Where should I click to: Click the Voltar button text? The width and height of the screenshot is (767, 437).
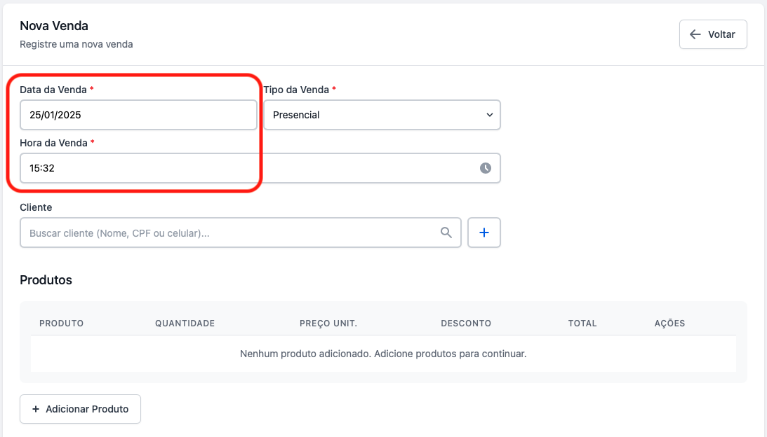(721, 34)
